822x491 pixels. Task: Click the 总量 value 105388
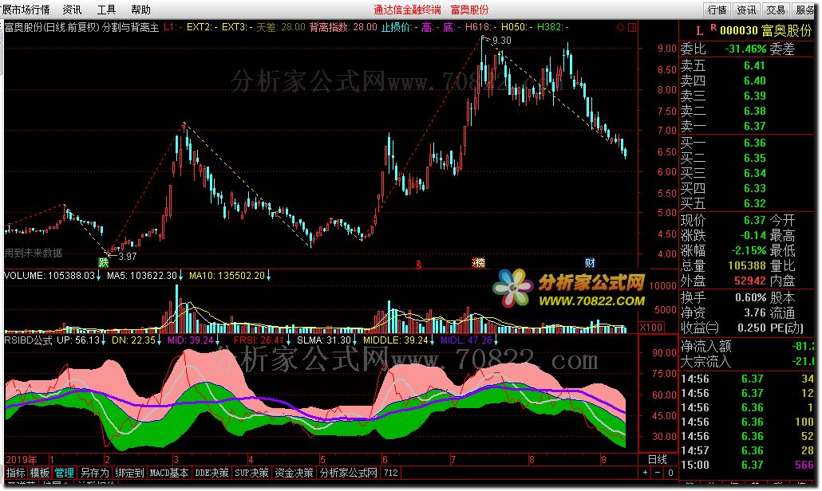(747, 266)
